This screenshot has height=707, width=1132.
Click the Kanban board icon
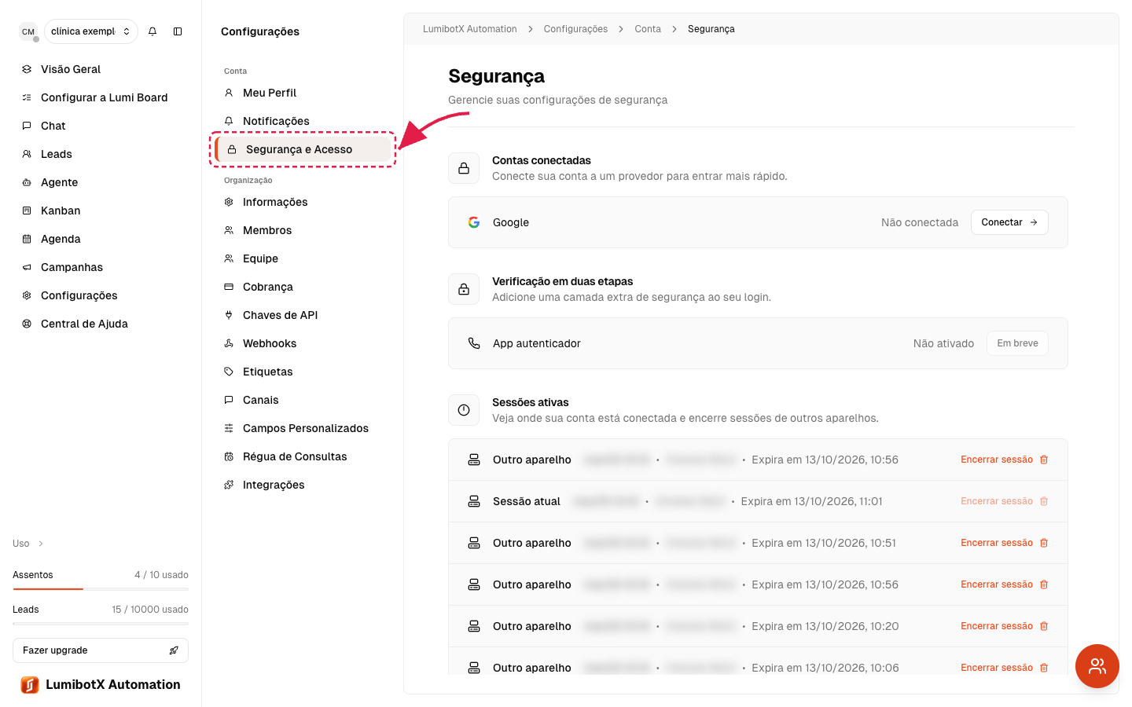(27, 211)
